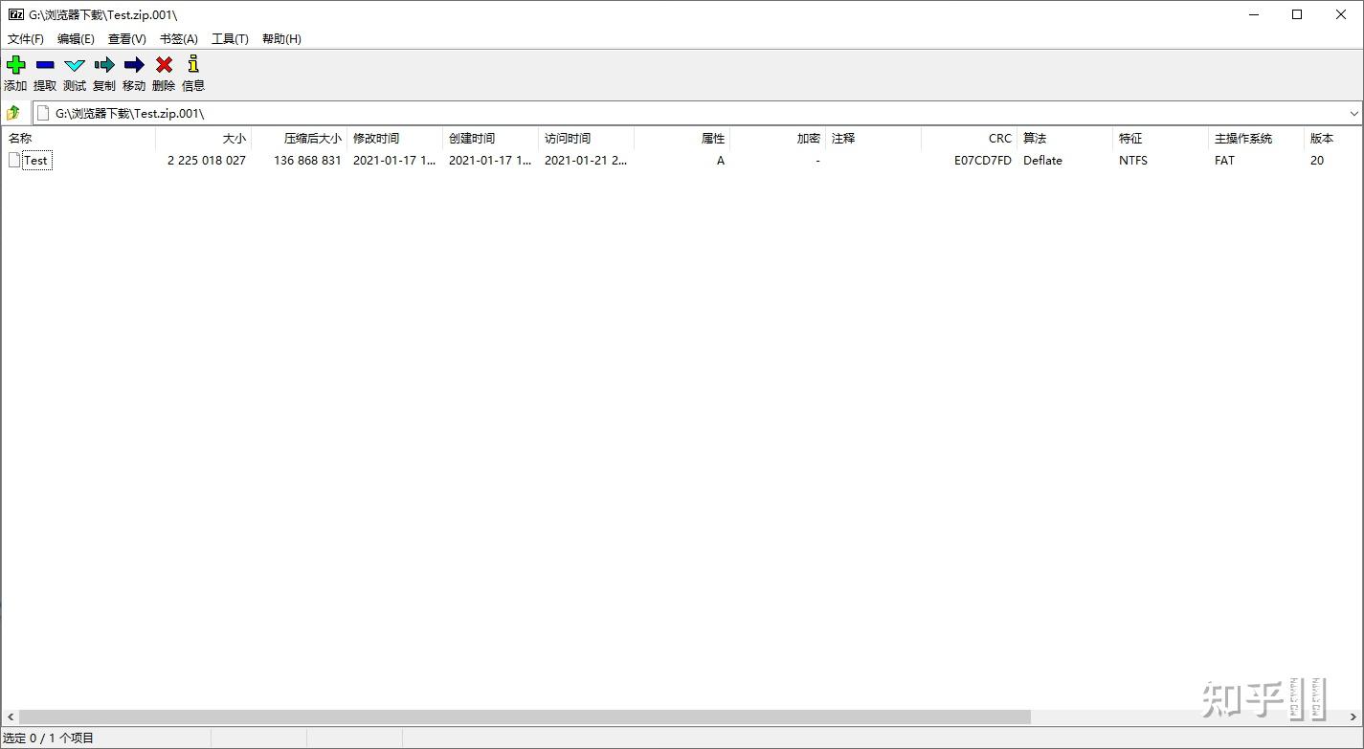The width and height of the screenshot is (1364, 749).
Task: Expand the address bar path dropdown
Action: (x=1354, y=114)
